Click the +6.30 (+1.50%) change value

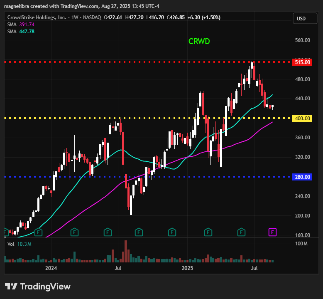pos(204,17)
